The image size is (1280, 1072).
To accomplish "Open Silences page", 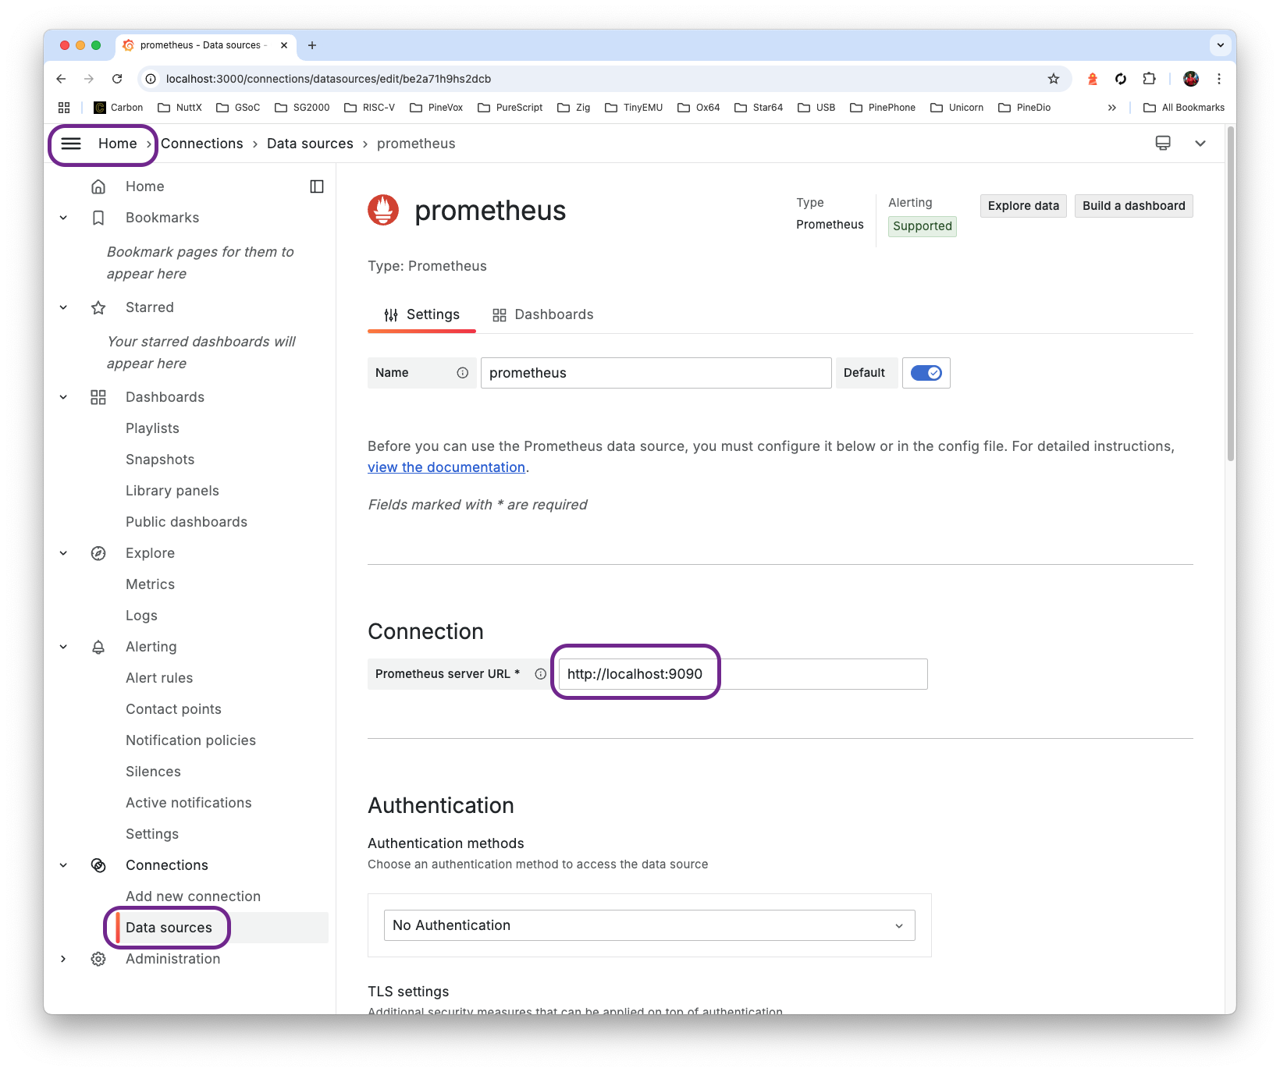I will coord(153,772).
